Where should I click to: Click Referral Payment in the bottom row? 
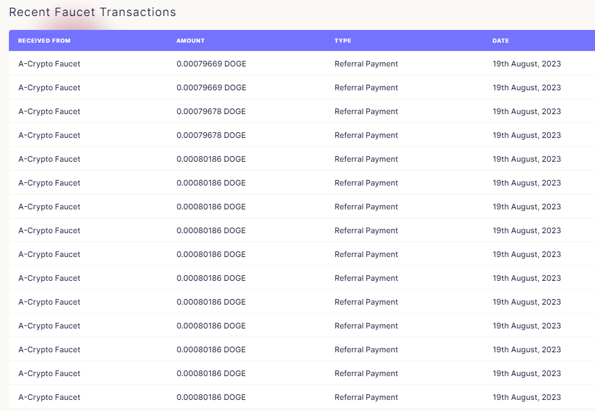tap(366, 397)
